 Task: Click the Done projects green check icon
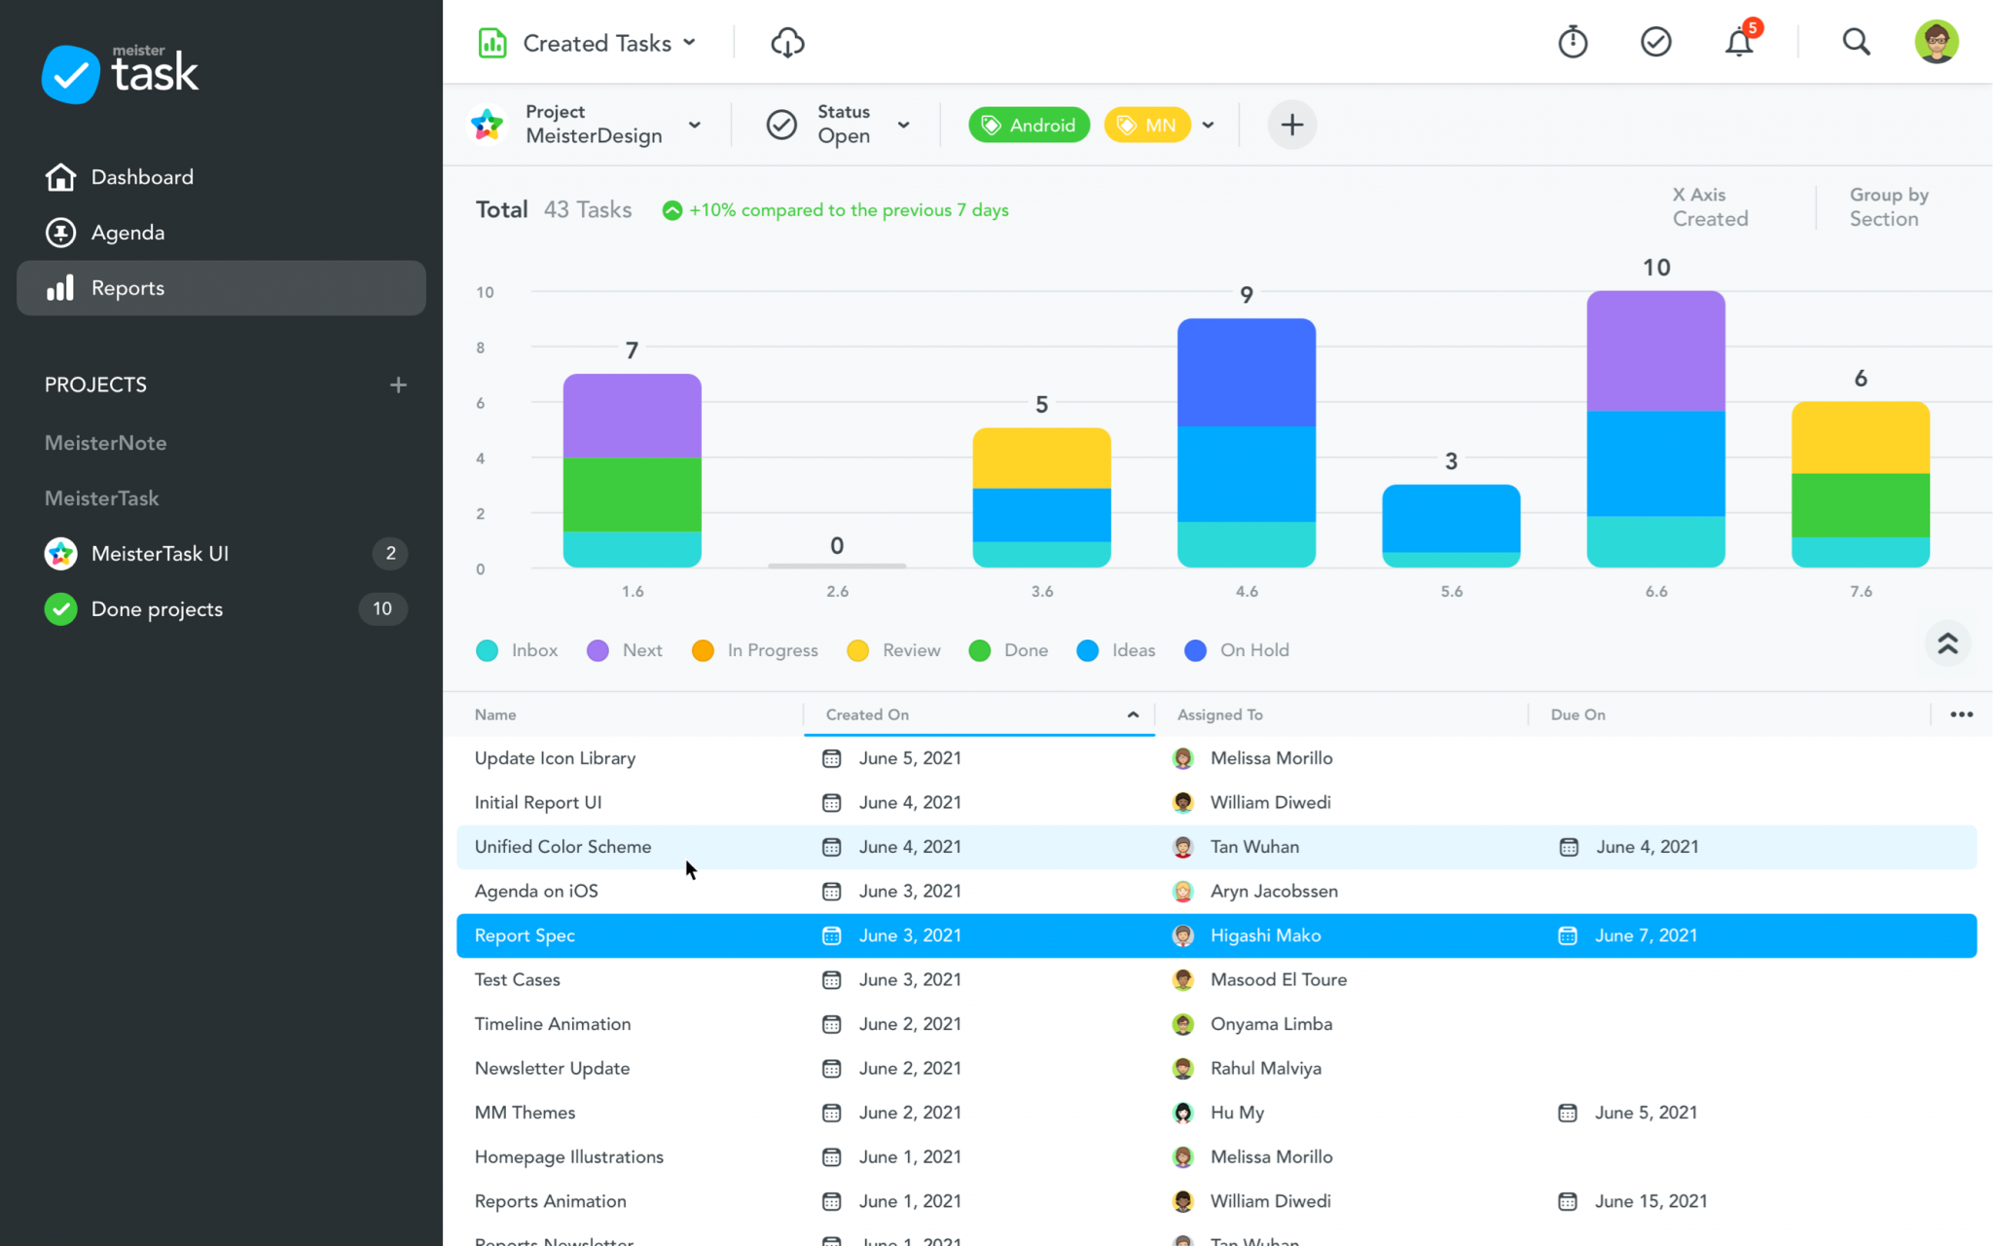(60, 609)
